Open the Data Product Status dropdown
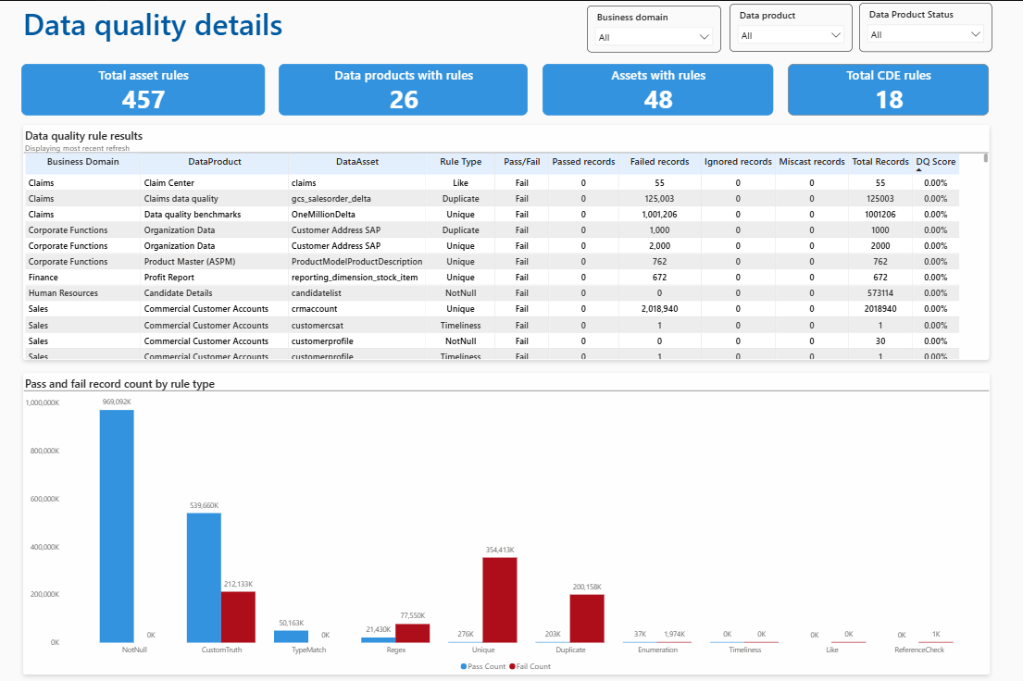 pyautogui.click(x=926, y=34)
